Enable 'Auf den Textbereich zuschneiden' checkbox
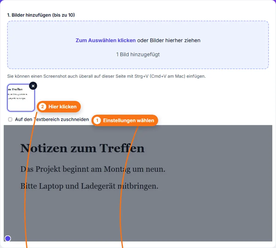The height and width of the screenshot is (248, 276). 10,120
